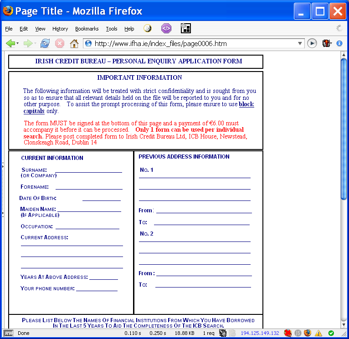Click the "No. 1" previous address label
Viewport: 349px width, 339px height.
pyautogui.click(x=146, y=170)
